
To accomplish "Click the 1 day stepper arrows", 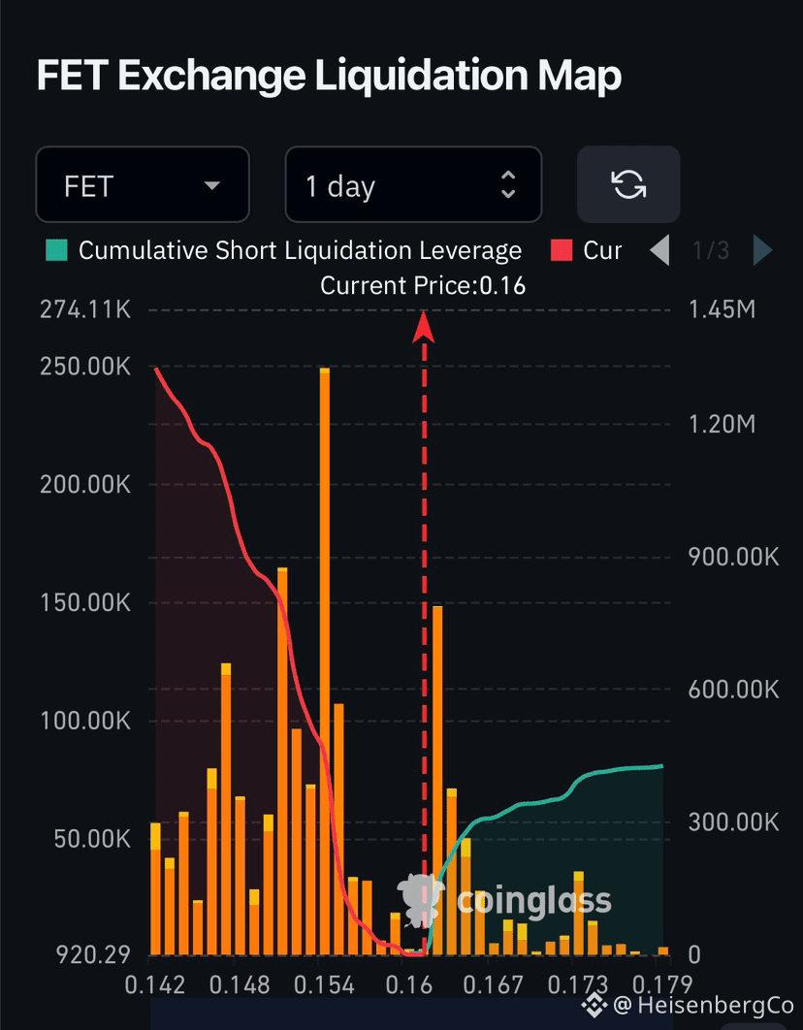I will tap(507, 184).
